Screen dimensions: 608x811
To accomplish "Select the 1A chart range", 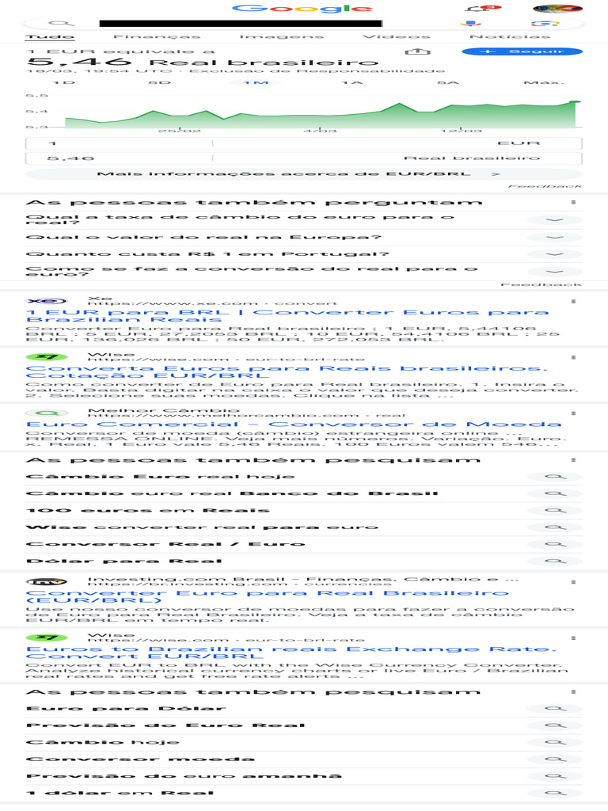I will 352,82.
